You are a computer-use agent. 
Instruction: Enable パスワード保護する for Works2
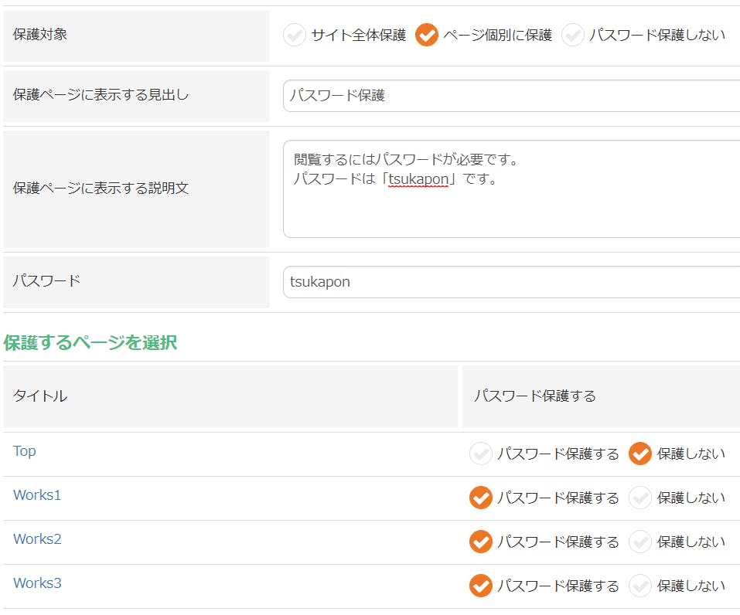[480, 542]
